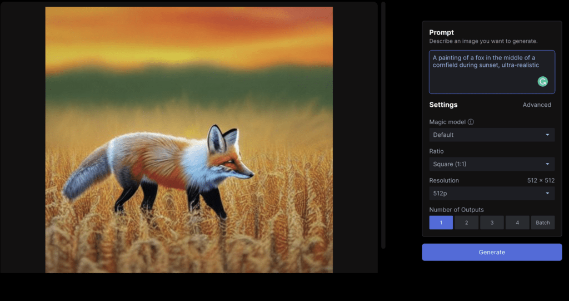Set number of outputs to 2
Image resolution: width=569 pixels, height=301 pixels.
tap(466, 223)
